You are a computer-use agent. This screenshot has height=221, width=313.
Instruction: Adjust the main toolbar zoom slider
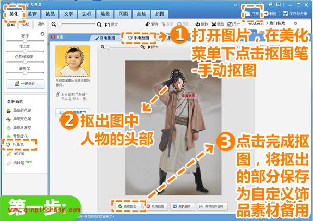tap(77, 24)
